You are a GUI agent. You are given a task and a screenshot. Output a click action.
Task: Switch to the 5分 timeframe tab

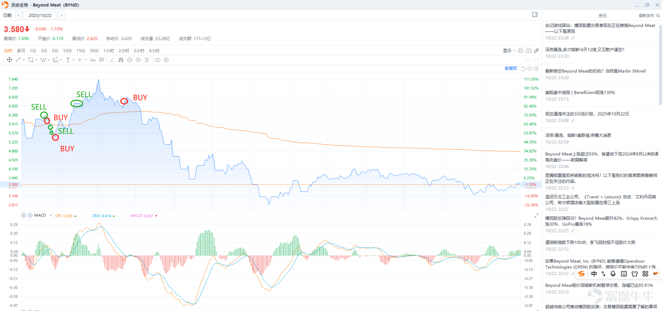[x=55, y=50]
